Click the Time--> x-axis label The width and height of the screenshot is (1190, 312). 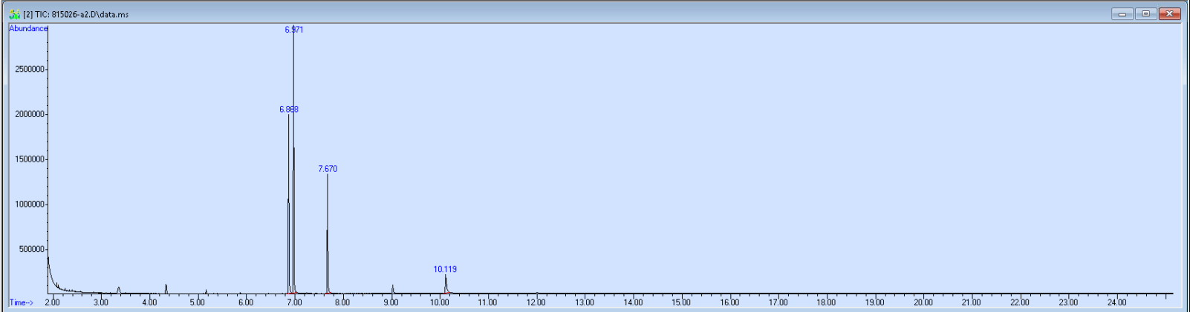pyautogui.click(x=21, y=302)
